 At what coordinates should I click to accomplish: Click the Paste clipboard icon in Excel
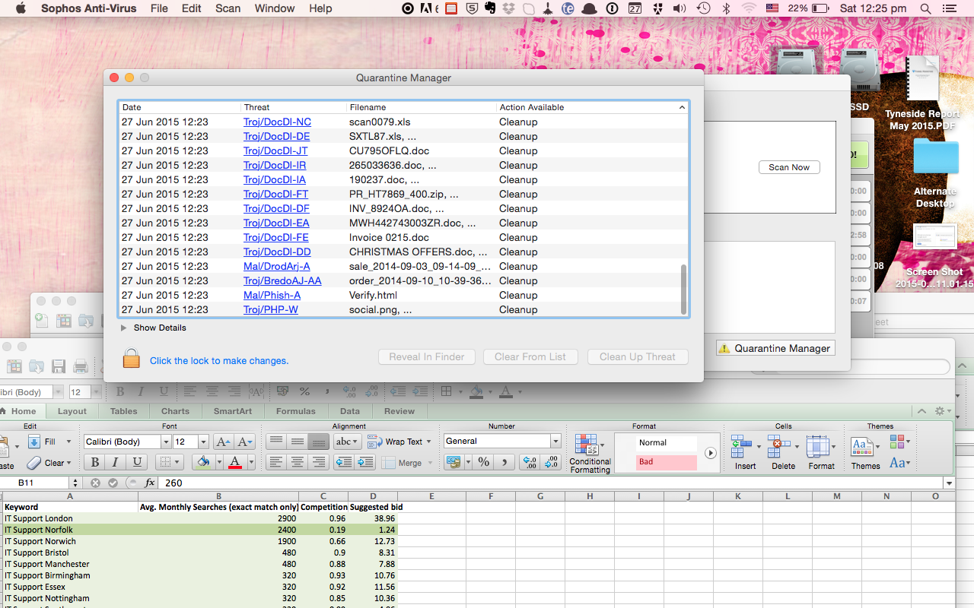click(6, 446)
